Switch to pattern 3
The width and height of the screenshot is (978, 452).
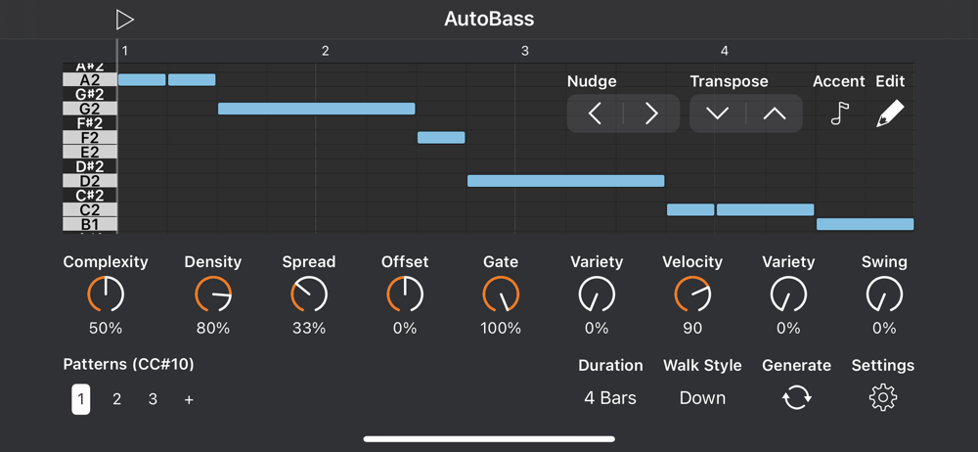click(x=153, y=399)
